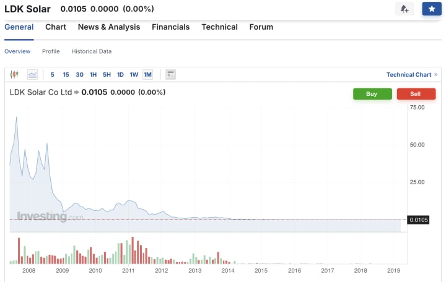Click the 75.00 price axis label
446x282 pixels.
(417, 108)
